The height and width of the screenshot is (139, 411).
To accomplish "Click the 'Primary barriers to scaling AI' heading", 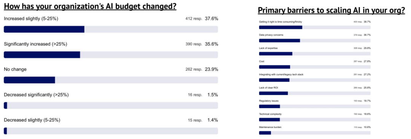I will coord(331,11).
